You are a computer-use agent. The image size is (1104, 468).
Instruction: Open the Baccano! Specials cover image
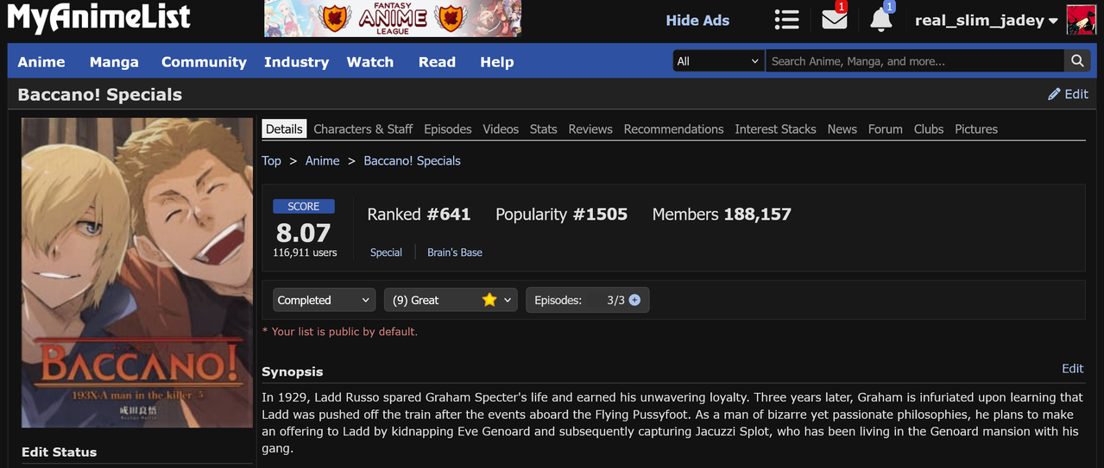(x=137, y=272)
